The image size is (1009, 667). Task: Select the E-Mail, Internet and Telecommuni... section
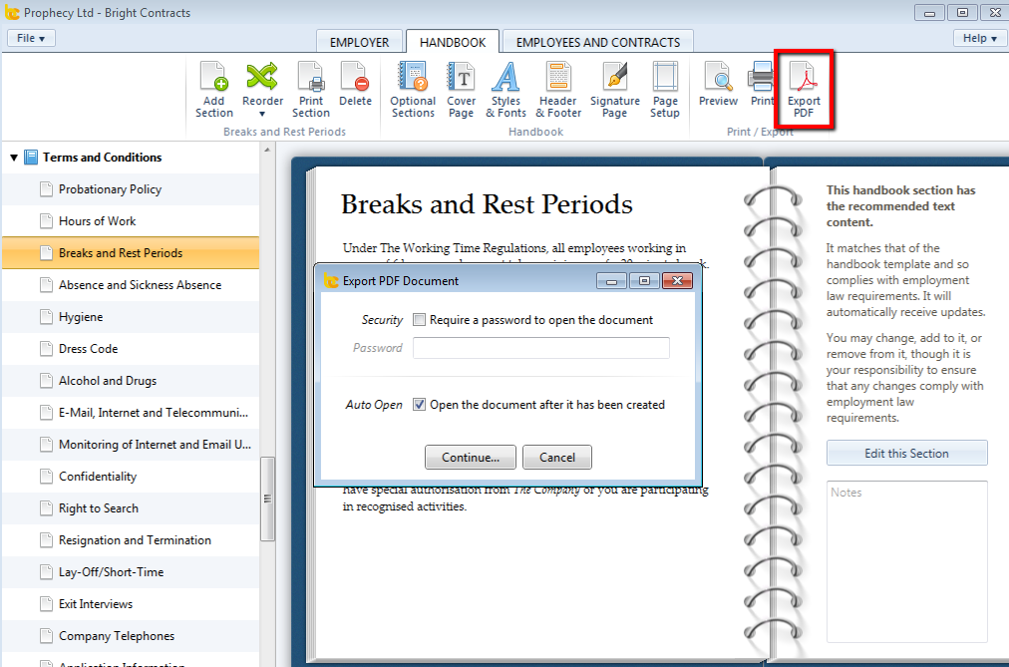(131, 413)
